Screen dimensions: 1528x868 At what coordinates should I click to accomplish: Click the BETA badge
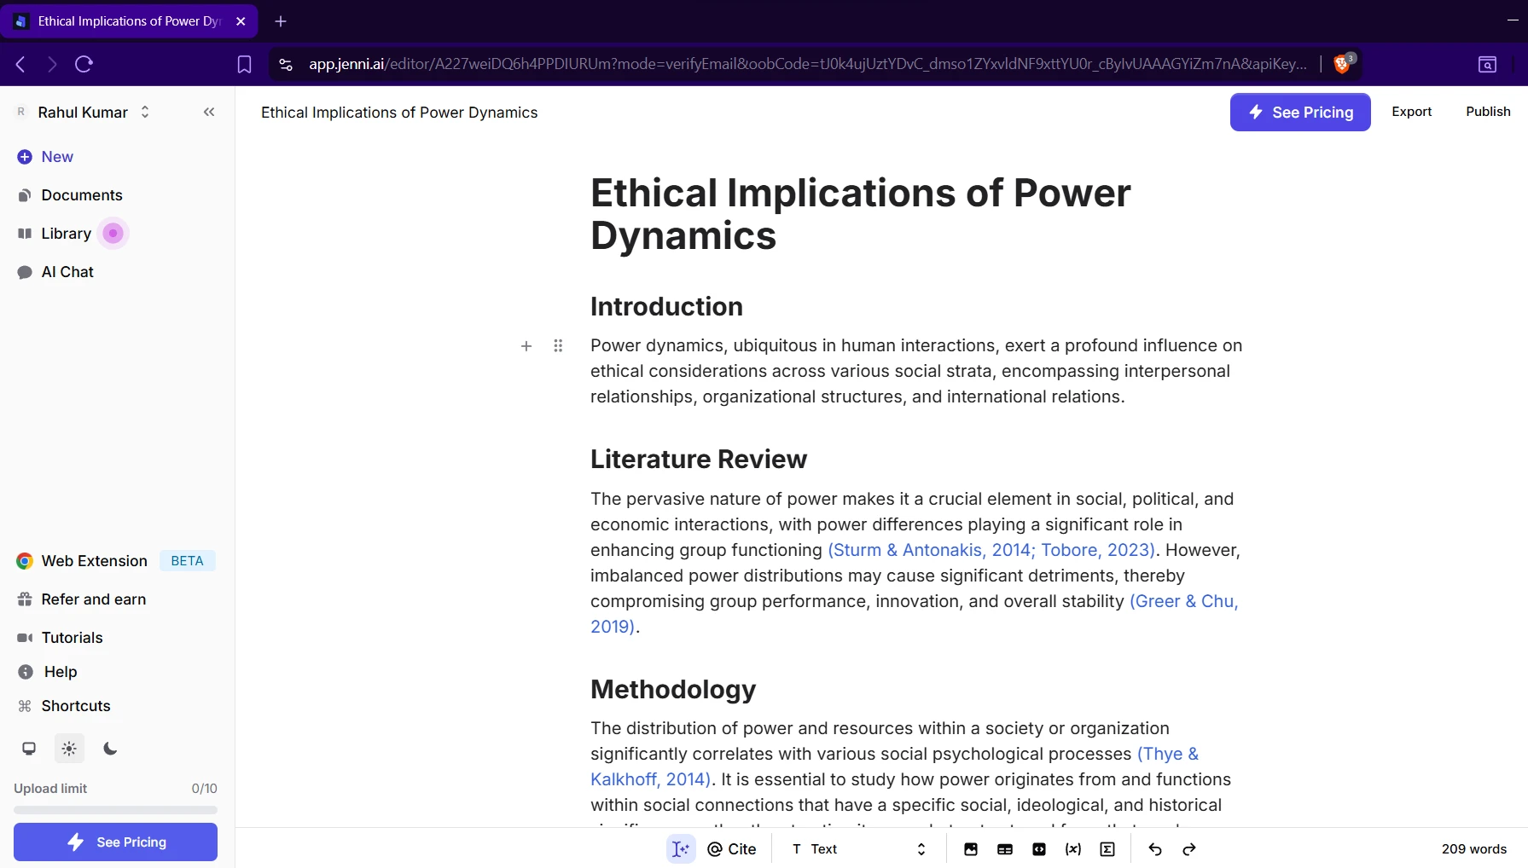187,561
